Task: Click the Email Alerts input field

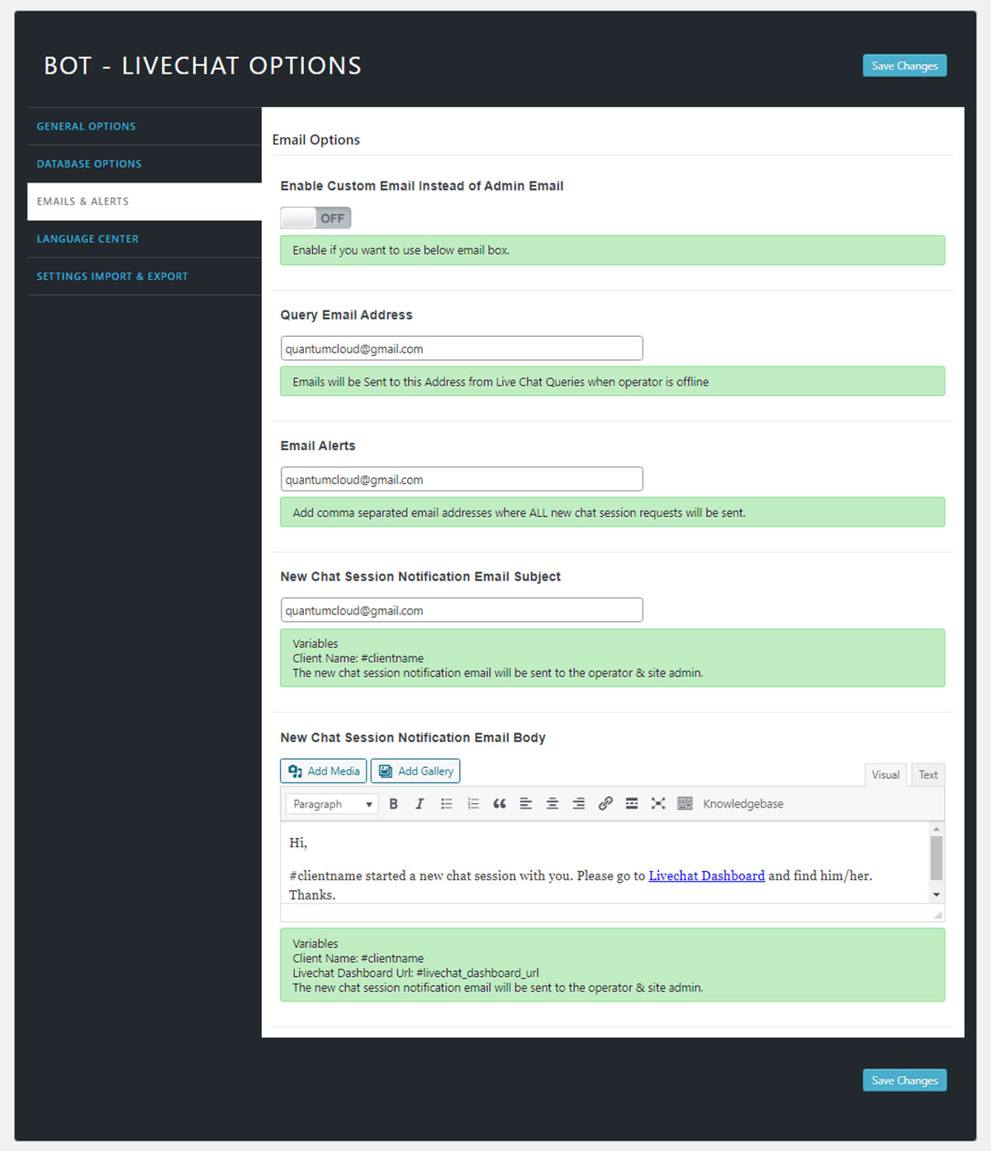Action: coord(462,480)
